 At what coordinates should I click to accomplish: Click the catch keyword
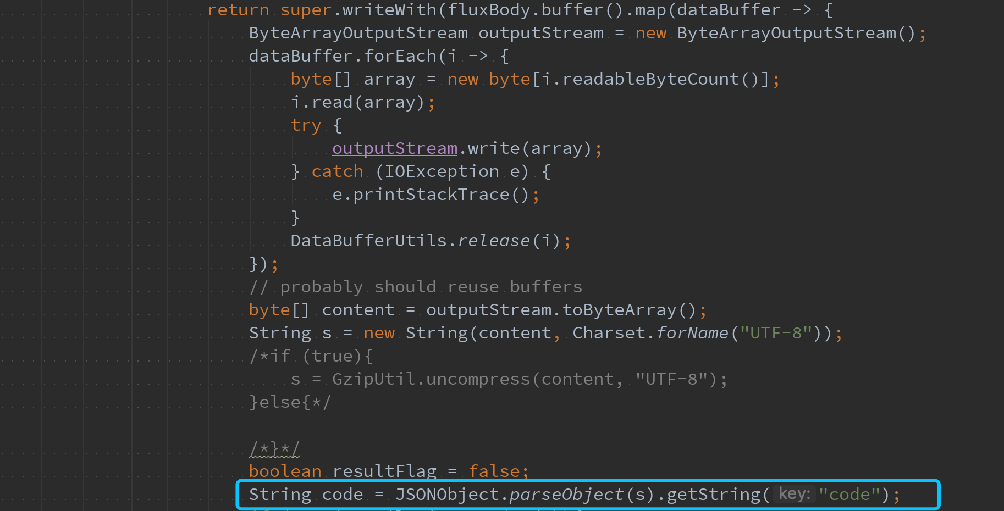[337, 171]
